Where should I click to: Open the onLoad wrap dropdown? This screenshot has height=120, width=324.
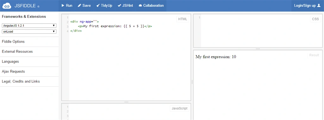29,32
